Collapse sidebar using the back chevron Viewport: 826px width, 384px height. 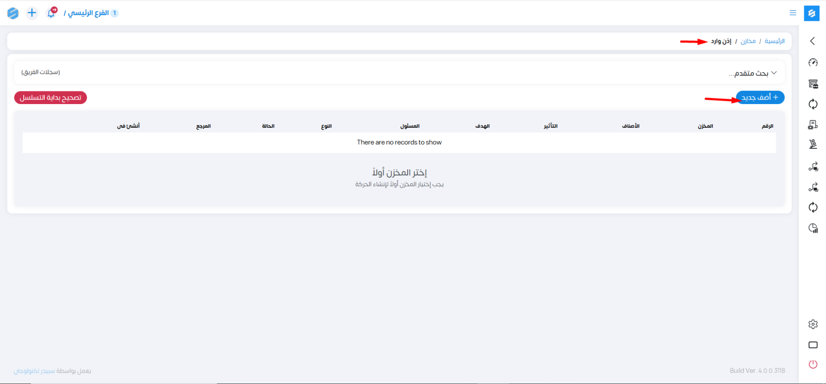click(812, 41)
